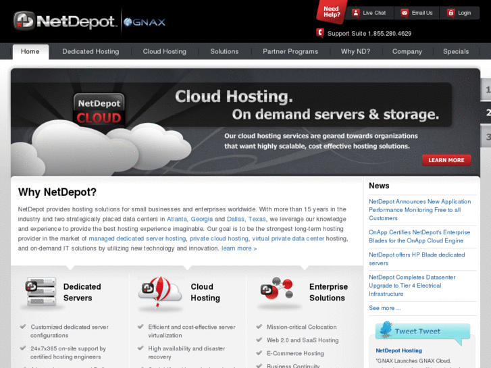Switch to banner slide 1
This screenshot has height=368, width=491.
point(486,90)
